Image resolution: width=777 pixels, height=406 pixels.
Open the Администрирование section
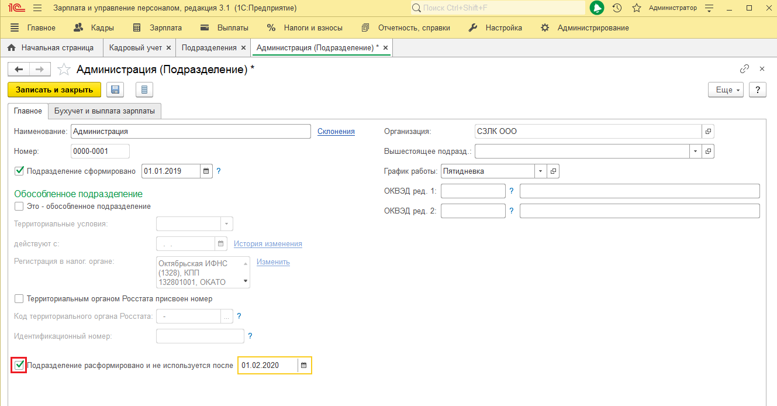[x=585, y=28]
